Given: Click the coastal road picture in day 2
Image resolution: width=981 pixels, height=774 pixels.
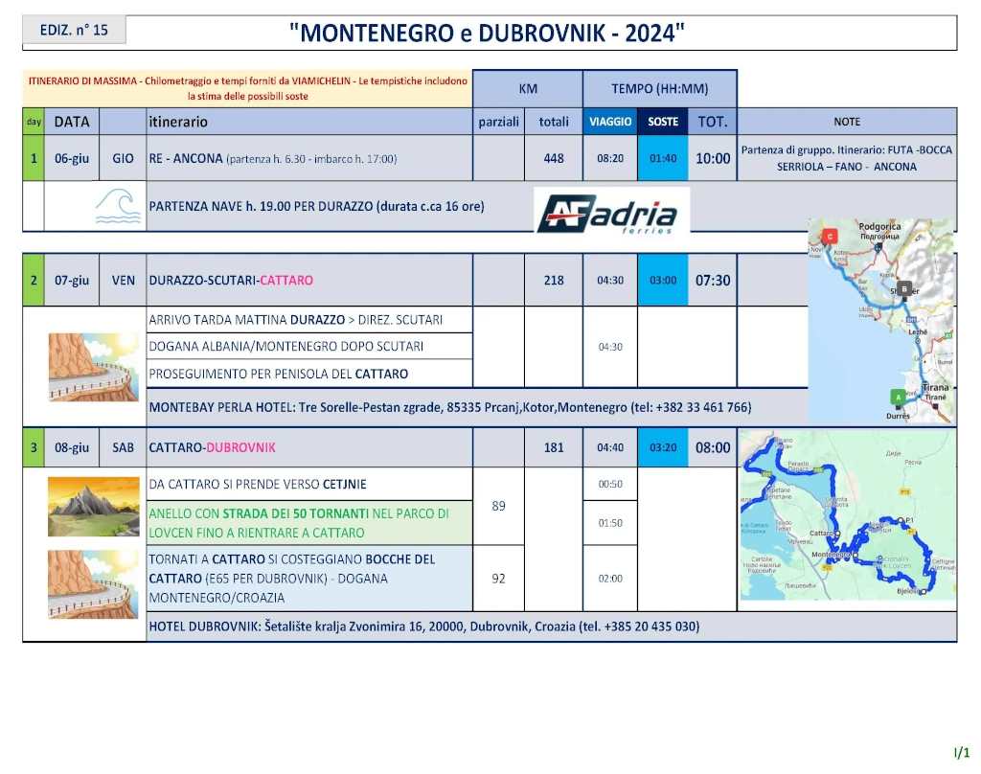Looking at the screenshot, I should click(94, 367).
